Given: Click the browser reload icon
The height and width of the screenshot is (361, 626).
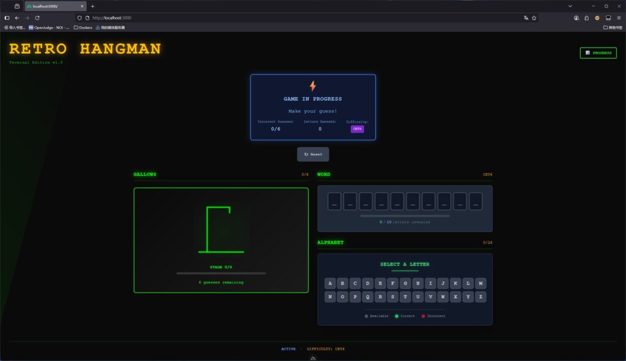Looking at the screenshot, I should click(x=37, y=18).
